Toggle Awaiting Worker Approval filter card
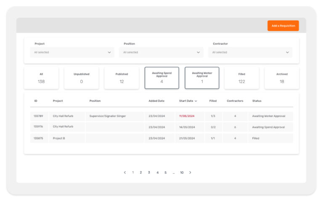This screenshot has height=201, width=323. pos(202,78)
